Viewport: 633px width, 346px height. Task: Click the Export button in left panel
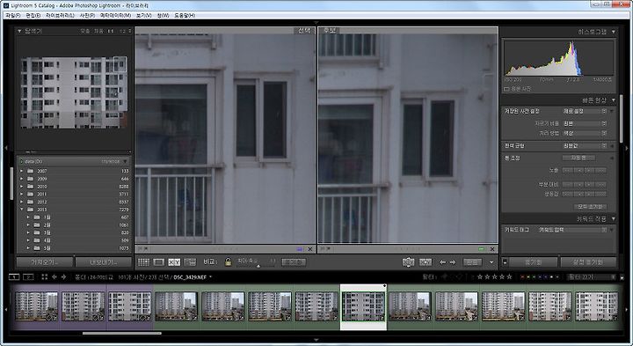[x=104, y=262]
